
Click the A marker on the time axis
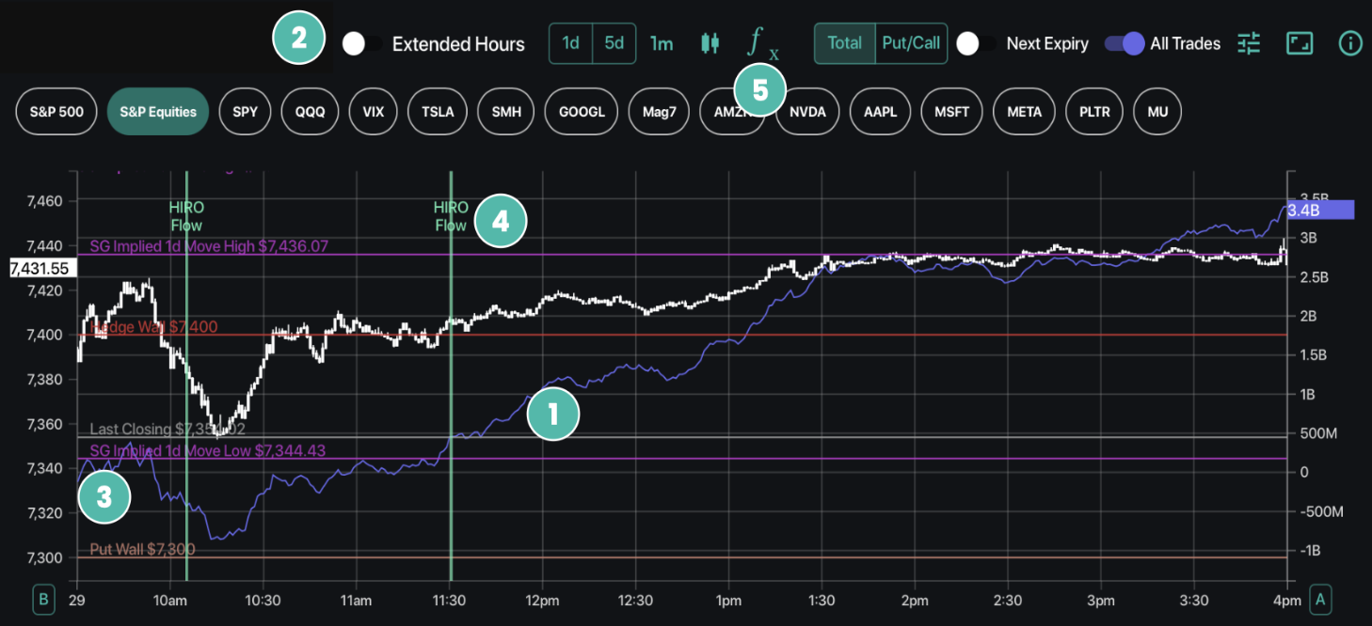[x=1321, y=599]
